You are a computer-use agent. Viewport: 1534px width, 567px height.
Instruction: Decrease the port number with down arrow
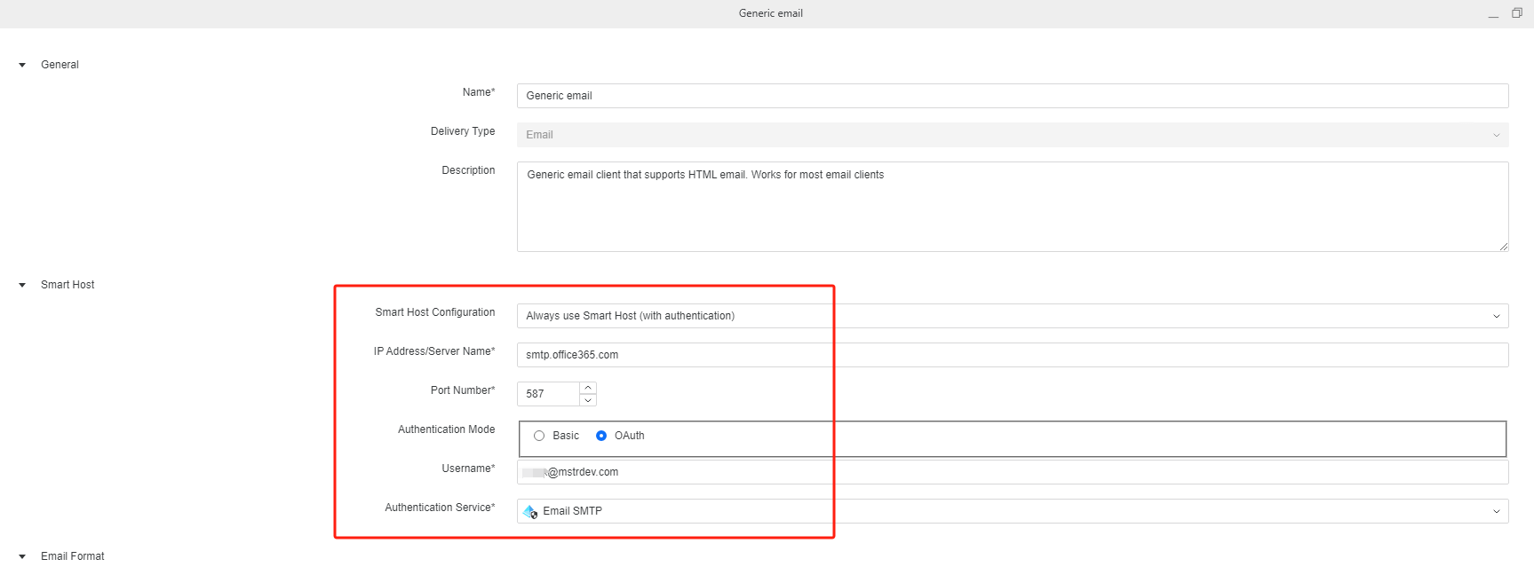coord(588,400)
